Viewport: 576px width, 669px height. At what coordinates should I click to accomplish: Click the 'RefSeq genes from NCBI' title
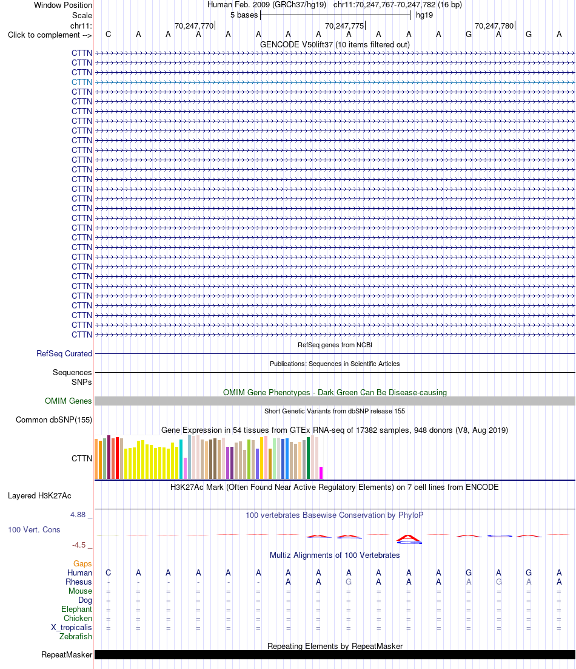pos(335,345)
